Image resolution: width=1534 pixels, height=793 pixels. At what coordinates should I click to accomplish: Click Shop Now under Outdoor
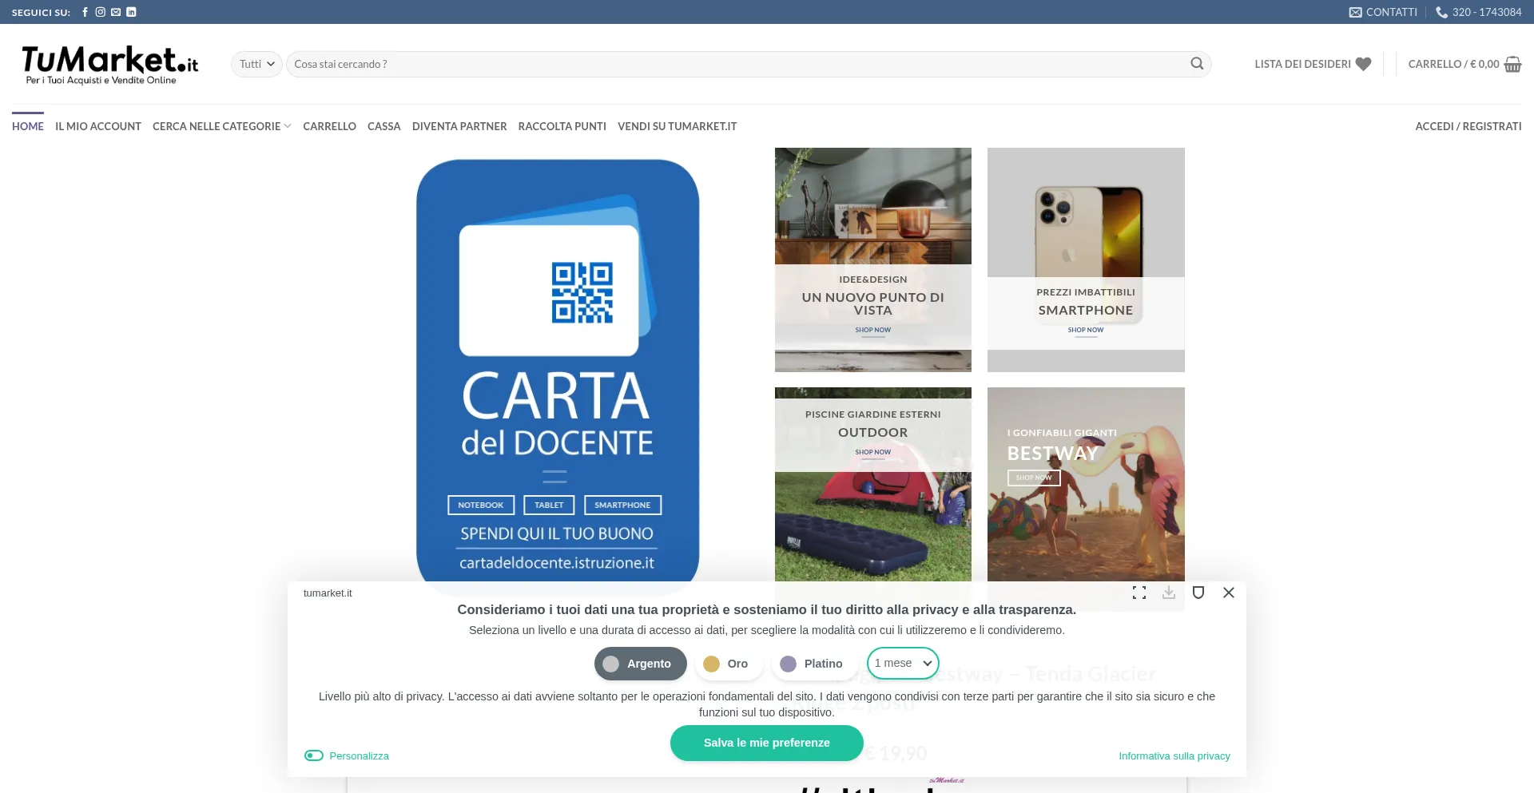pyautogui.click(x=872, y=452)
